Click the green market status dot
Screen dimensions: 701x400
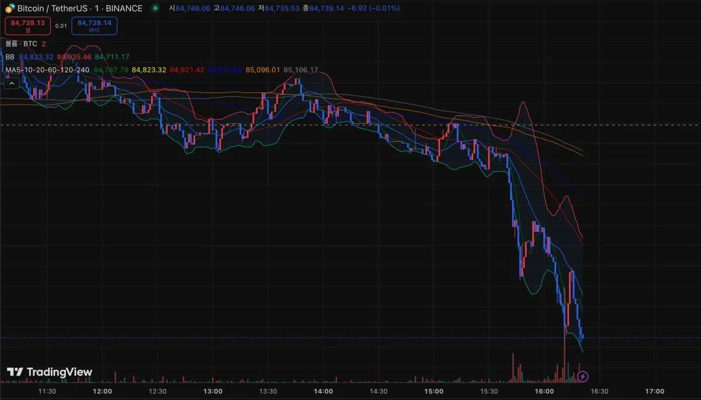[x=155, y=8]
